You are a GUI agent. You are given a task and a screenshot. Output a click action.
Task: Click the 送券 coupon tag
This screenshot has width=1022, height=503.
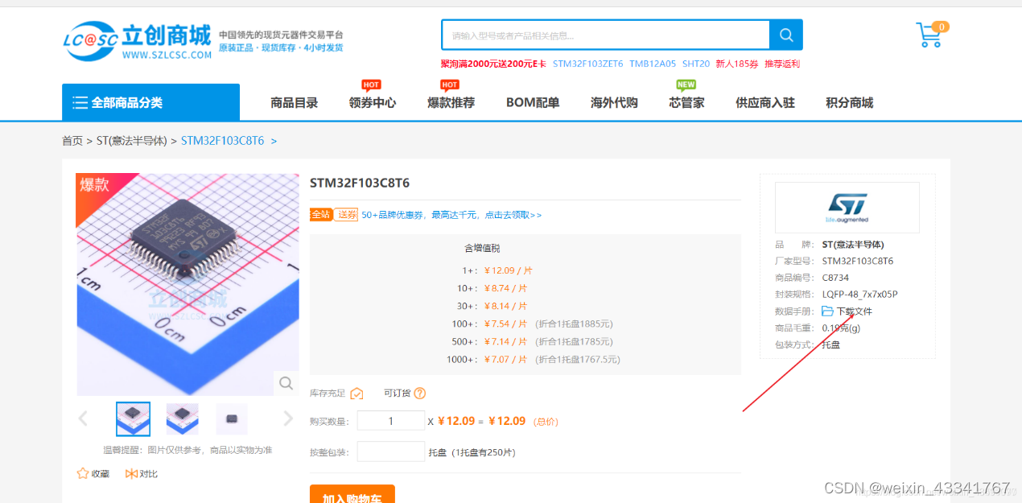click(x=347, y=214)
